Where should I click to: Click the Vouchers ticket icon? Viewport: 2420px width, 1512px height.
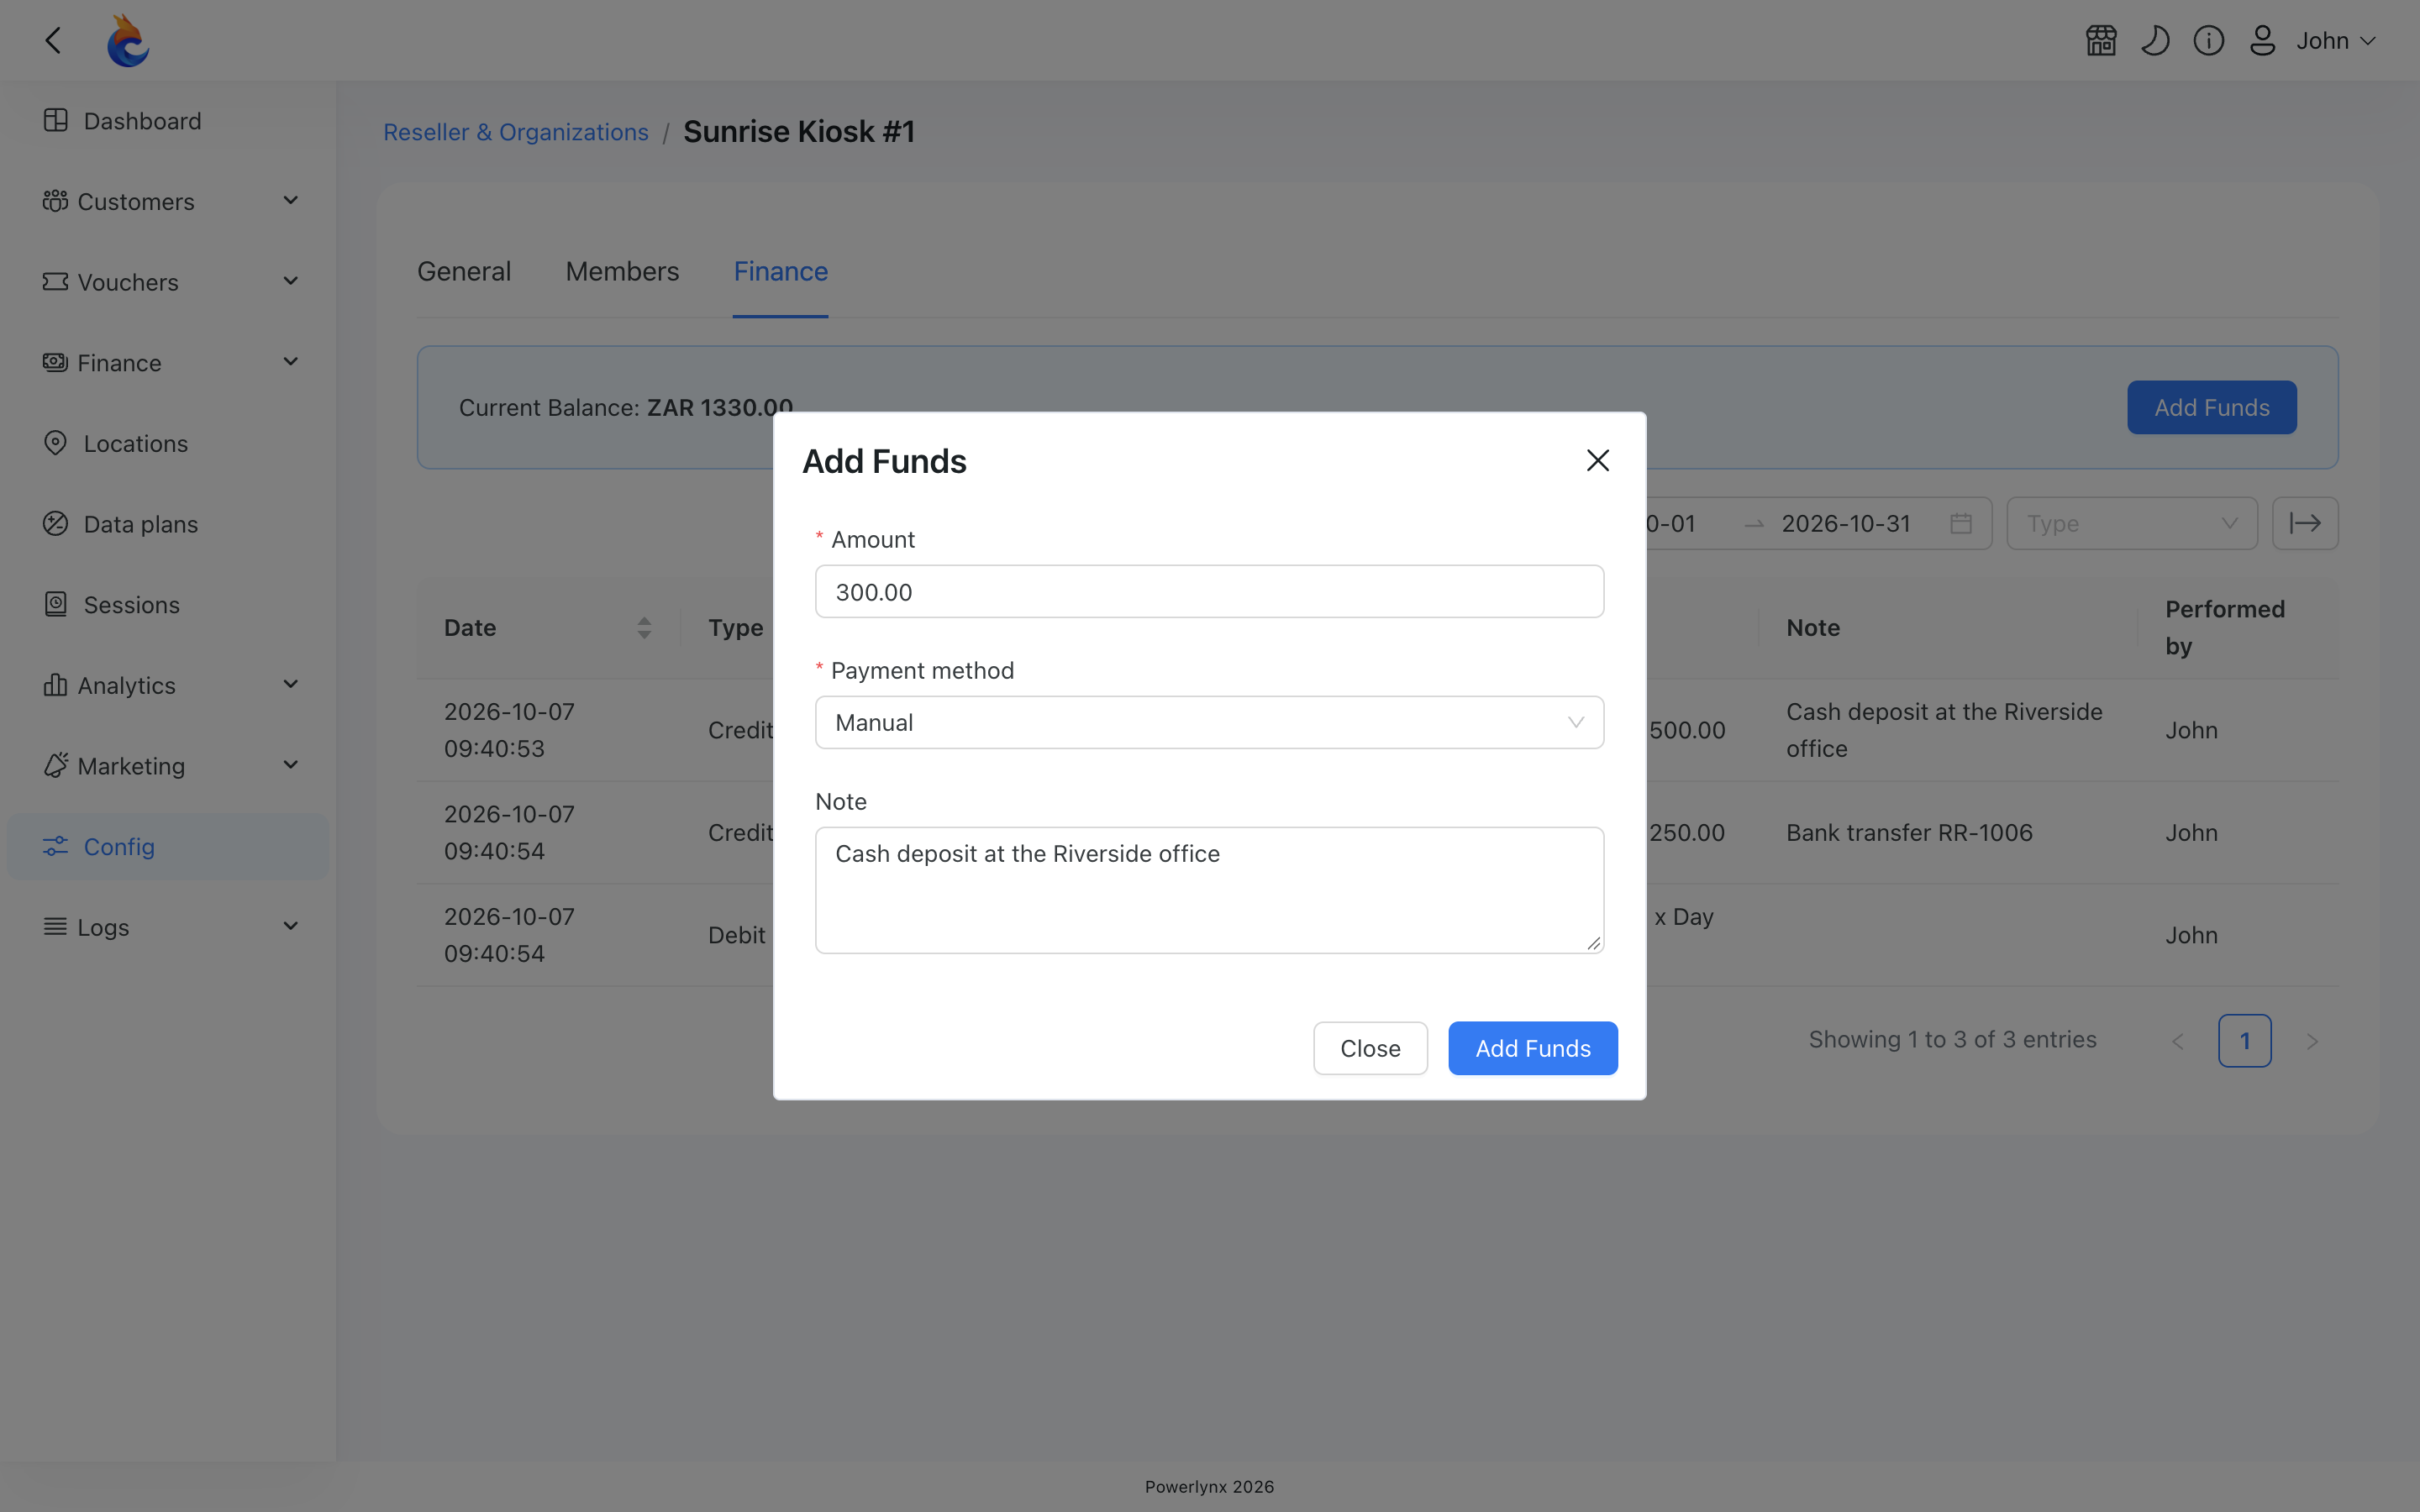tap(55, 281)
